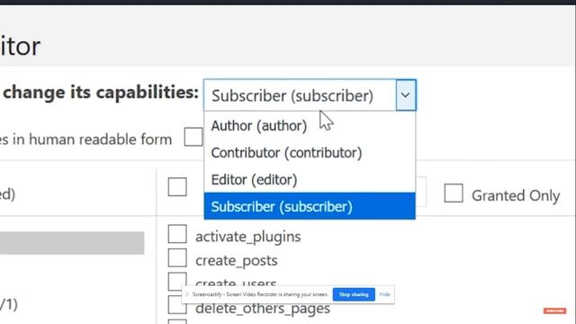Toggle the select-all capabilities checkbox
This screenshot has height=324, width=576.
pyautogui.click(x=177, y=186)
